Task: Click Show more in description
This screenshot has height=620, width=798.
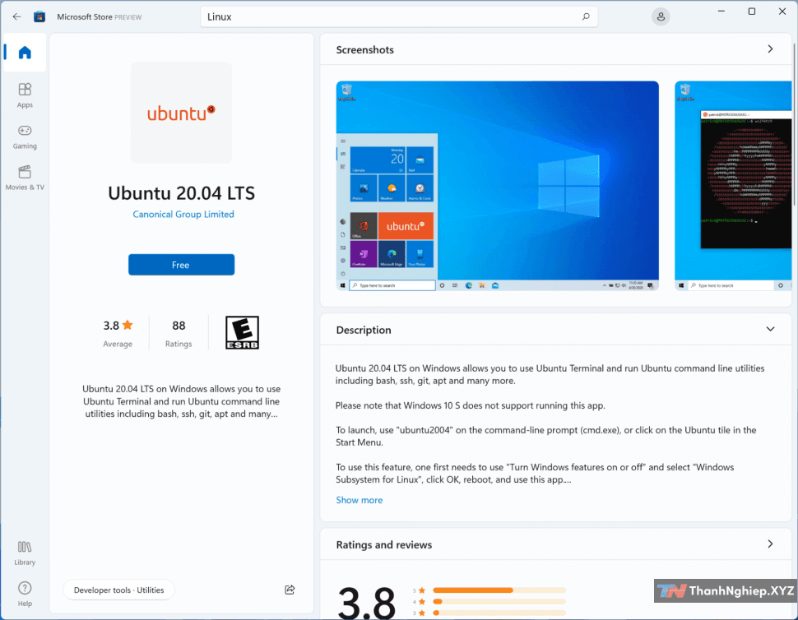Action: click(359, 500)
